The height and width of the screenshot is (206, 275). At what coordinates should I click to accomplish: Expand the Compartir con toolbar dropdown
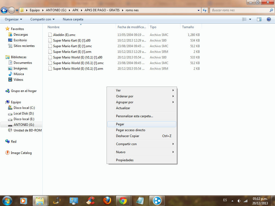click(x=42, y=19)
